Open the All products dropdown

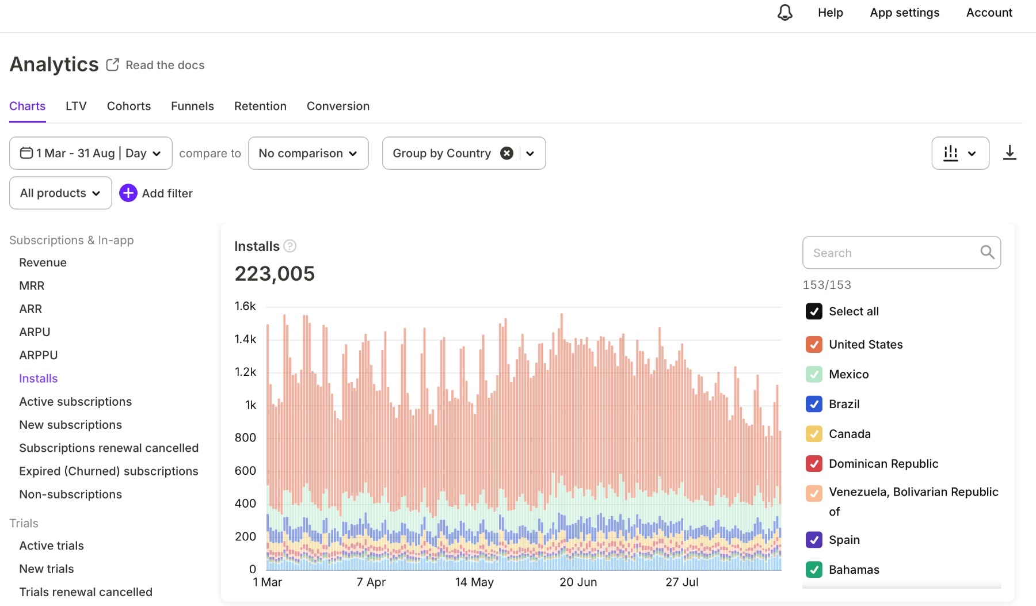(x=60, y=193)
